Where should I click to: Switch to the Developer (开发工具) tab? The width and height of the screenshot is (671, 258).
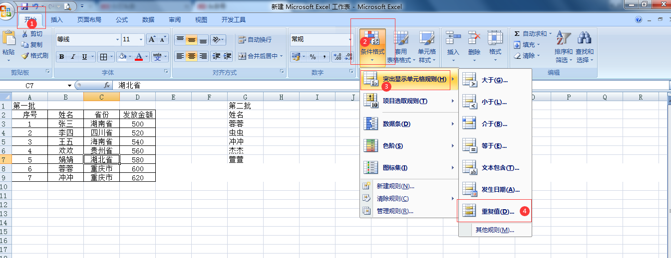234,20
